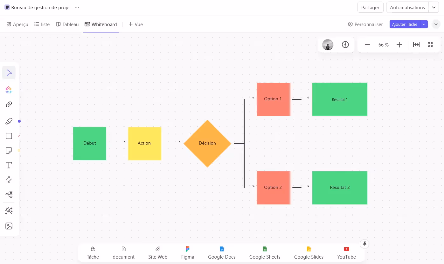Select the shape rectangle tool
444x264 pixels.
(x=9, y=136)
